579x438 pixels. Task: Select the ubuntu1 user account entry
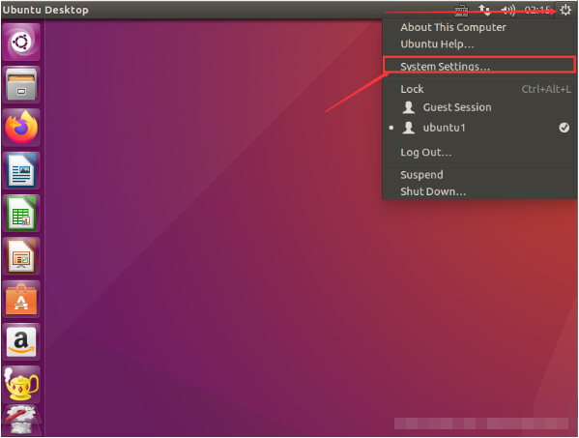pyautogui.click(x=480, y=128)
